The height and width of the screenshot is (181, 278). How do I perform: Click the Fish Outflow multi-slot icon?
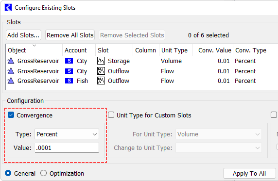click(x=101, y=81)
